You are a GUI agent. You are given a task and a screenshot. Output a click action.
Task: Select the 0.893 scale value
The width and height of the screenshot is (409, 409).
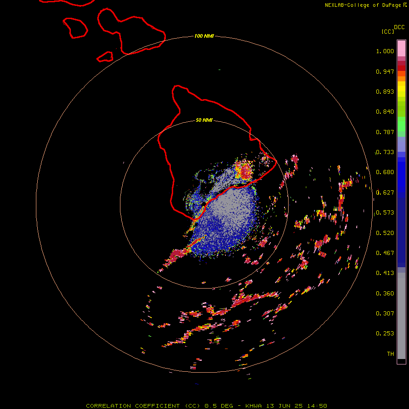(x=385, y=91)
